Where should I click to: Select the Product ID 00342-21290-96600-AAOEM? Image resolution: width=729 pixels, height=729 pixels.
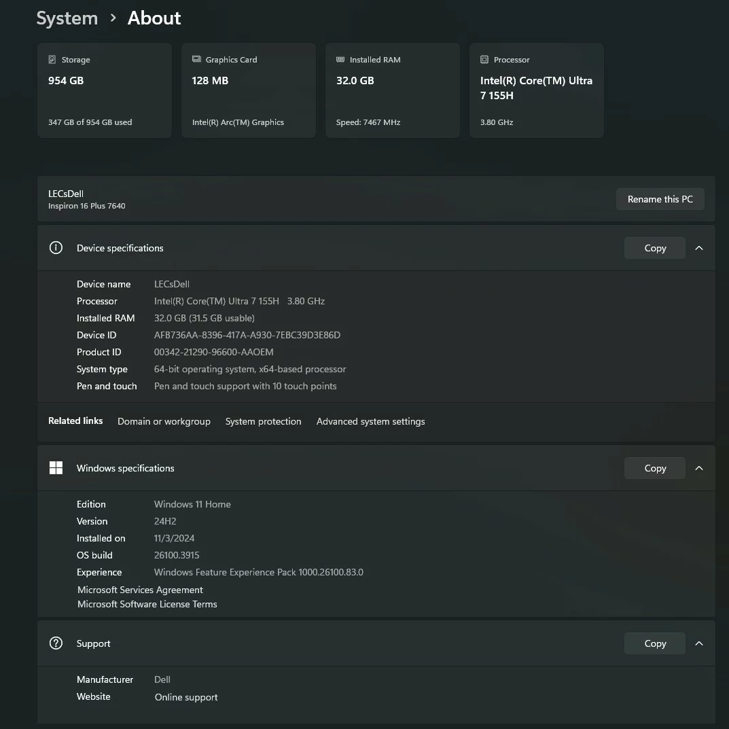coord(213,352)
